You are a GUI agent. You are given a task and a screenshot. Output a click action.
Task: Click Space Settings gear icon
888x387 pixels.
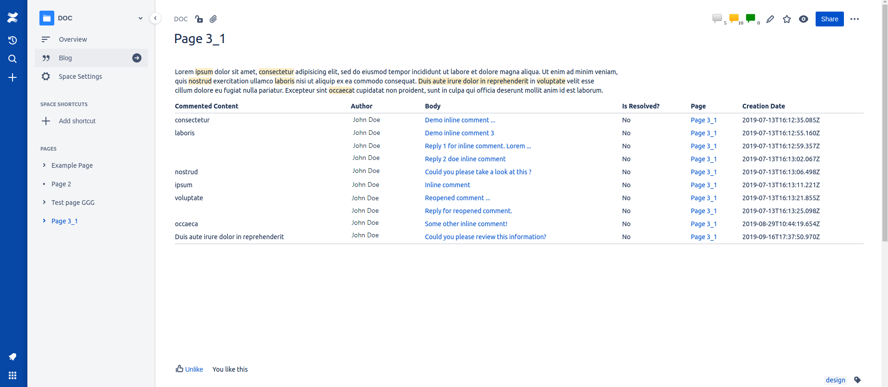coord(46,76)
